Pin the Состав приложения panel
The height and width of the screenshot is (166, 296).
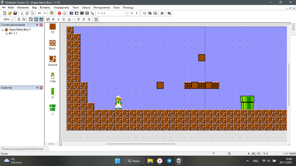[37, 25]
